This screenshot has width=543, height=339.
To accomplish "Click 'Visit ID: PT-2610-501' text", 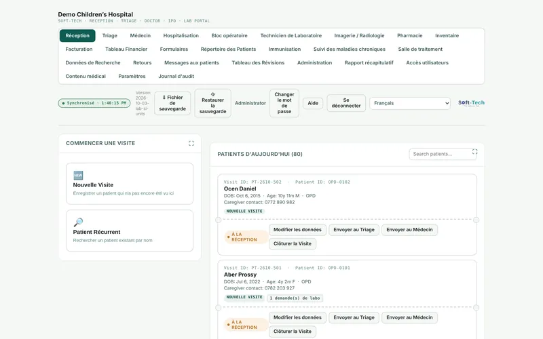I will (252, 268).
